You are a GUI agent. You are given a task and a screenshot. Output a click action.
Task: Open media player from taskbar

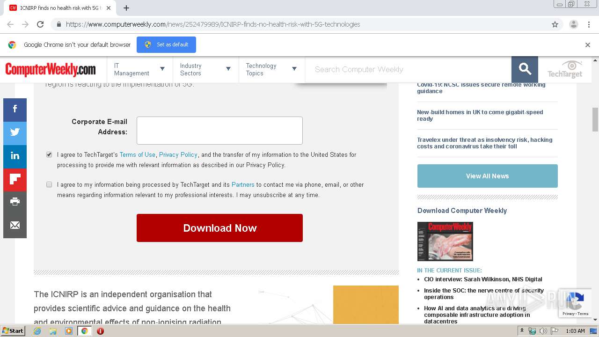click(69, 331)
